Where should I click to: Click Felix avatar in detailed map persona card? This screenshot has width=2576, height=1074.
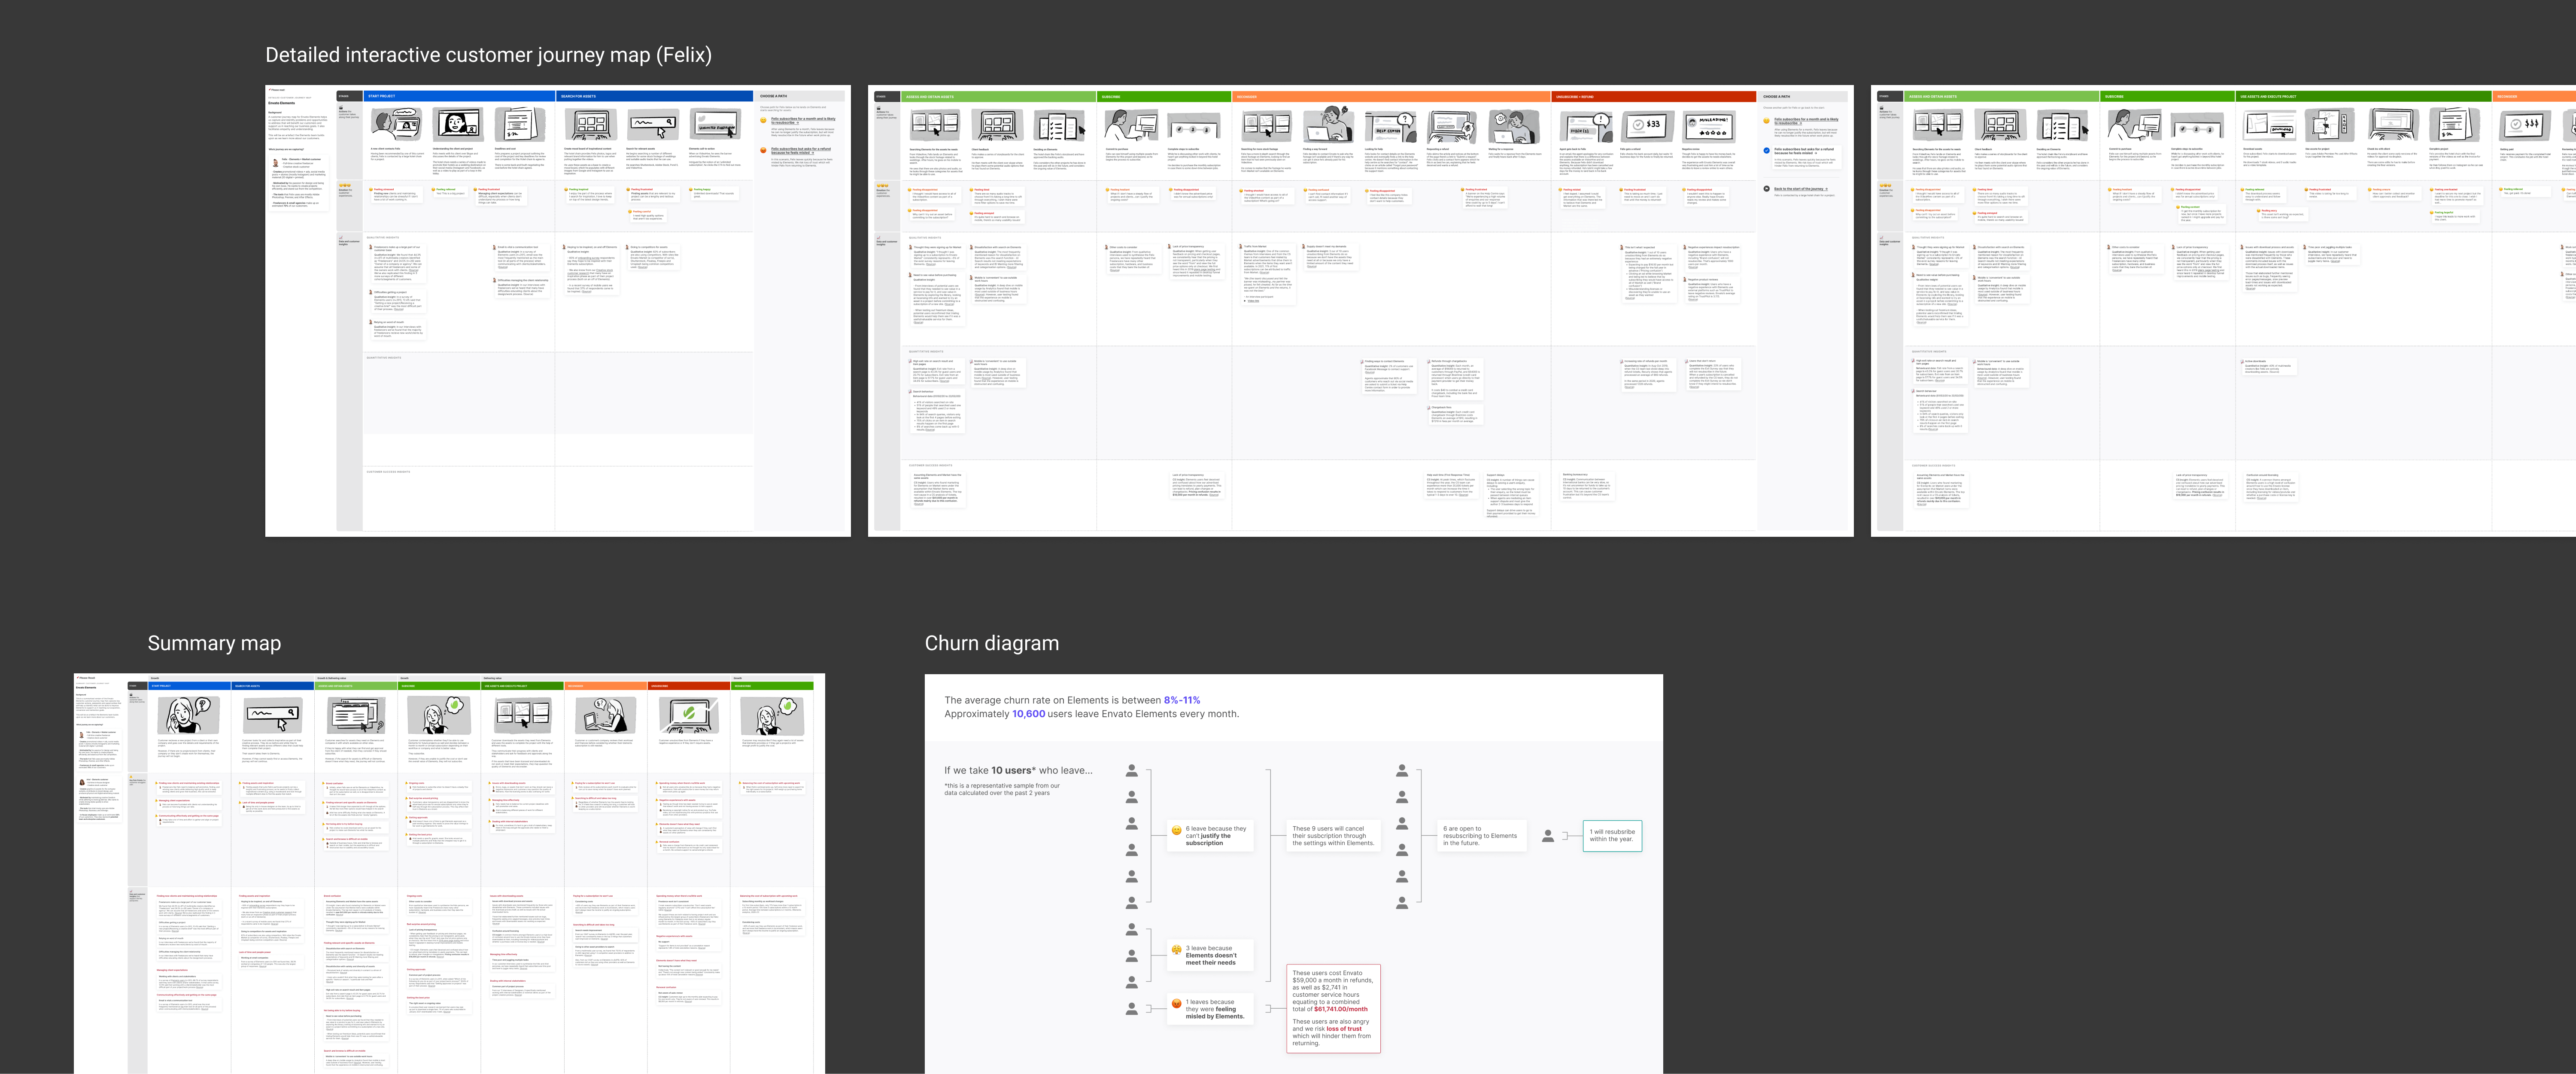[275, 163]
